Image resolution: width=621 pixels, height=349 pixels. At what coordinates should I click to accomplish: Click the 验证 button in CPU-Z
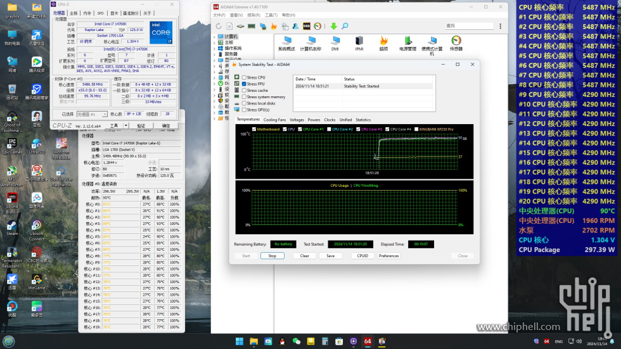(x=141, y=125)
